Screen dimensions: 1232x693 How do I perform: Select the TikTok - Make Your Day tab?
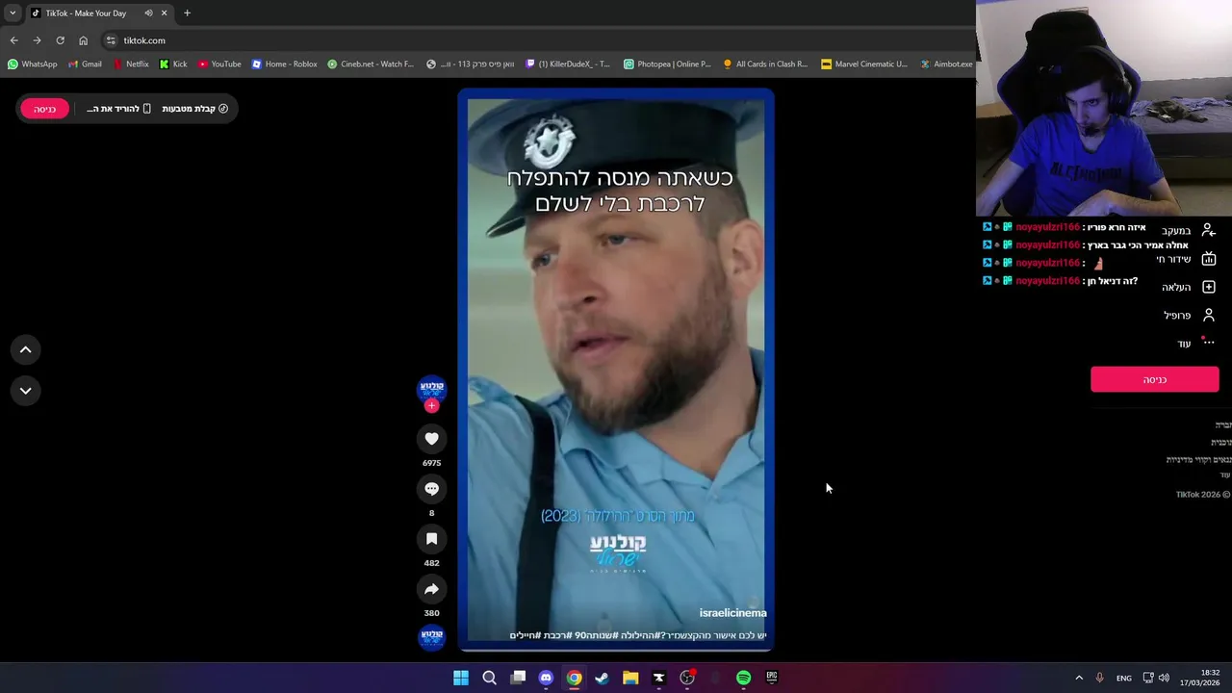click(x=98, y=13)
